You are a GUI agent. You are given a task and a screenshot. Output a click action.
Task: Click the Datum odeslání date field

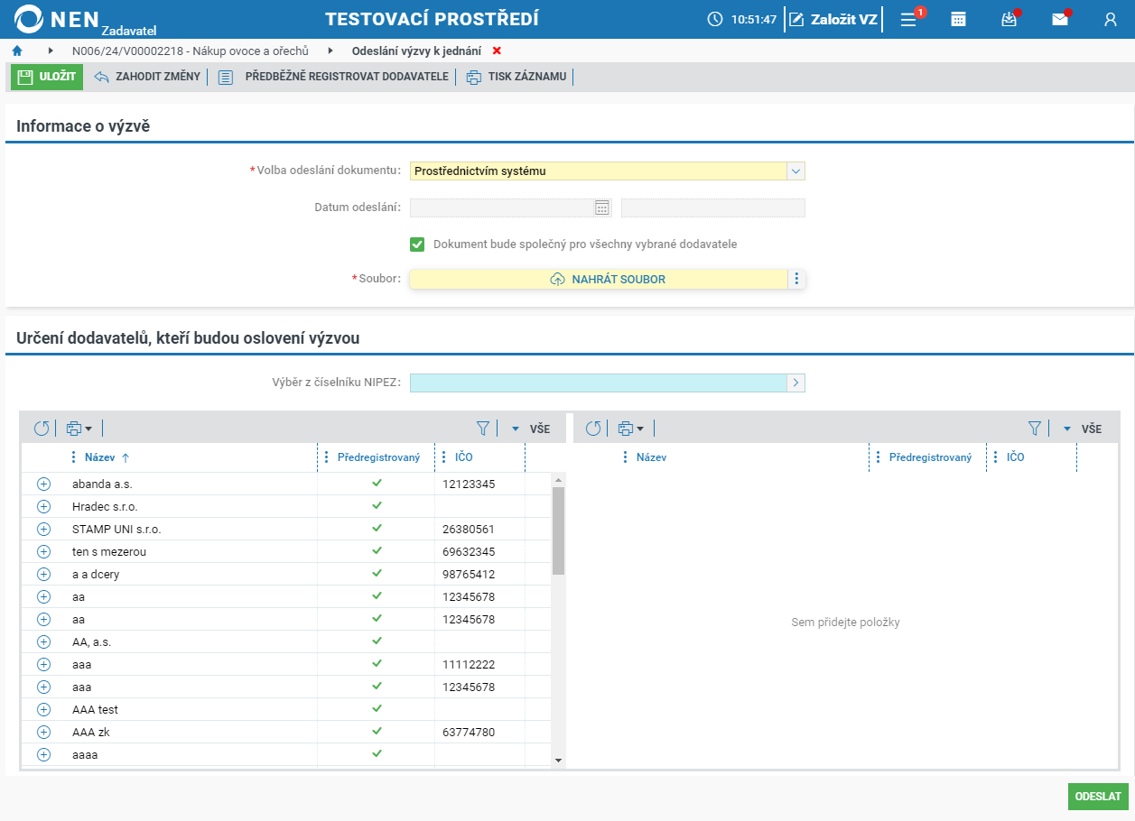point(501,208)
